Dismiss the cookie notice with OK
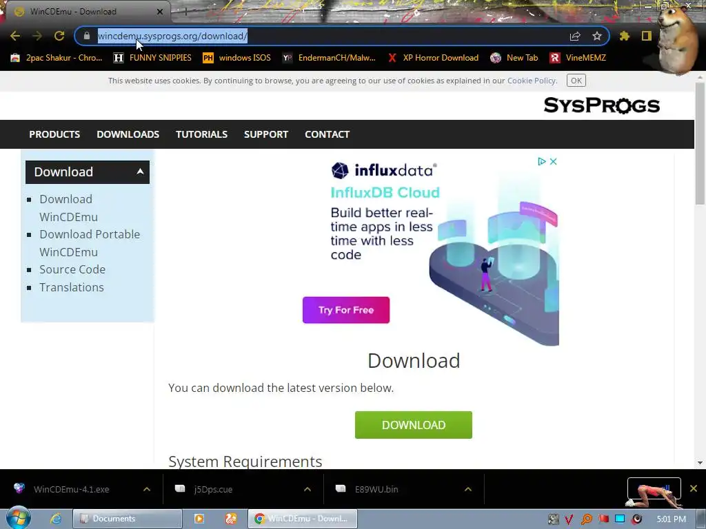 576,81
